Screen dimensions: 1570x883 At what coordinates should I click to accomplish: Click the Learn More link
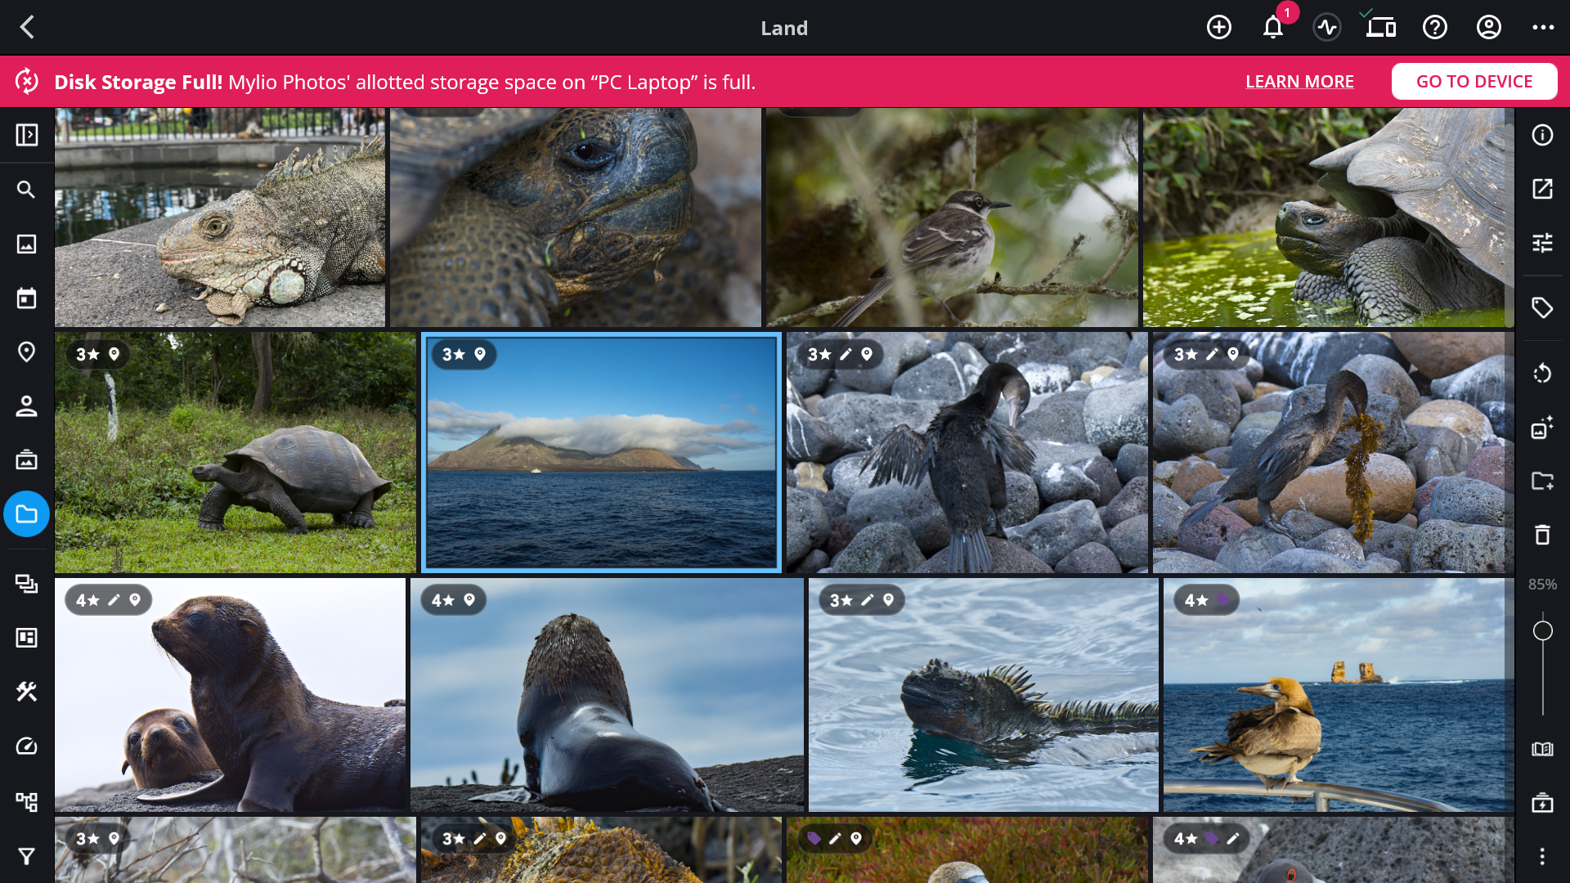1299,82
